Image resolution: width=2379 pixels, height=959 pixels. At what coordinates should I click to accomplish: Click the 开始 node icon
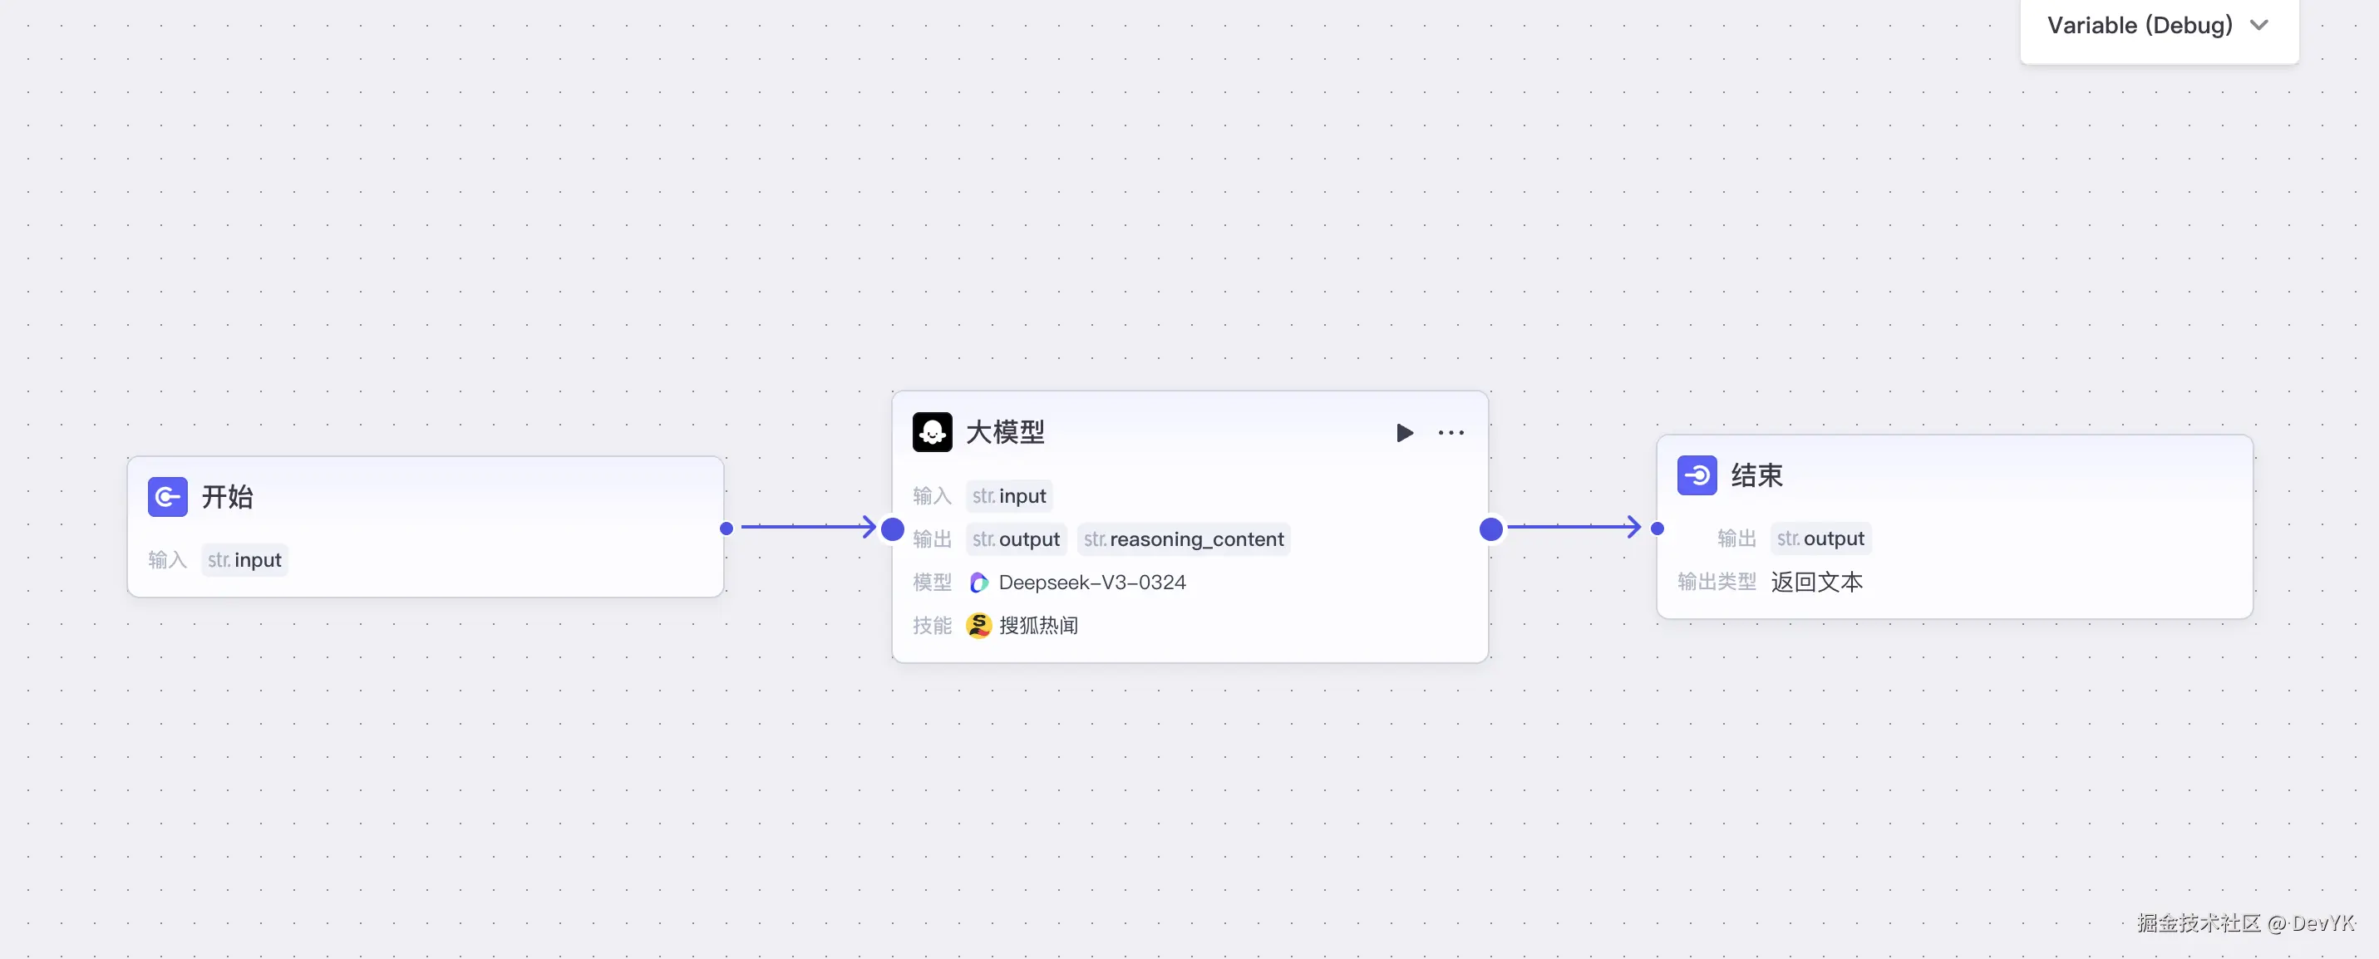pos(167,497)
